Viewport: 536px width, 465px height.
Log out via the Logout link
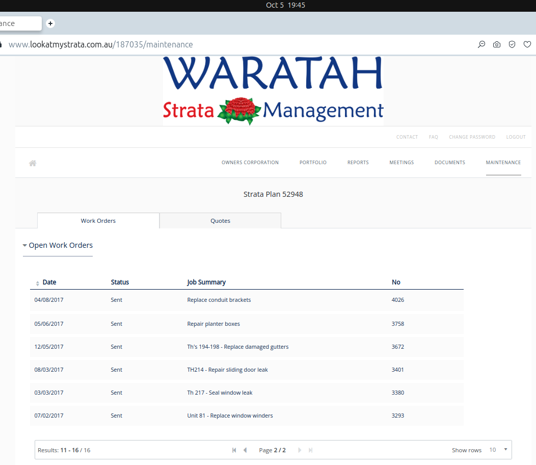click(516, 137)
